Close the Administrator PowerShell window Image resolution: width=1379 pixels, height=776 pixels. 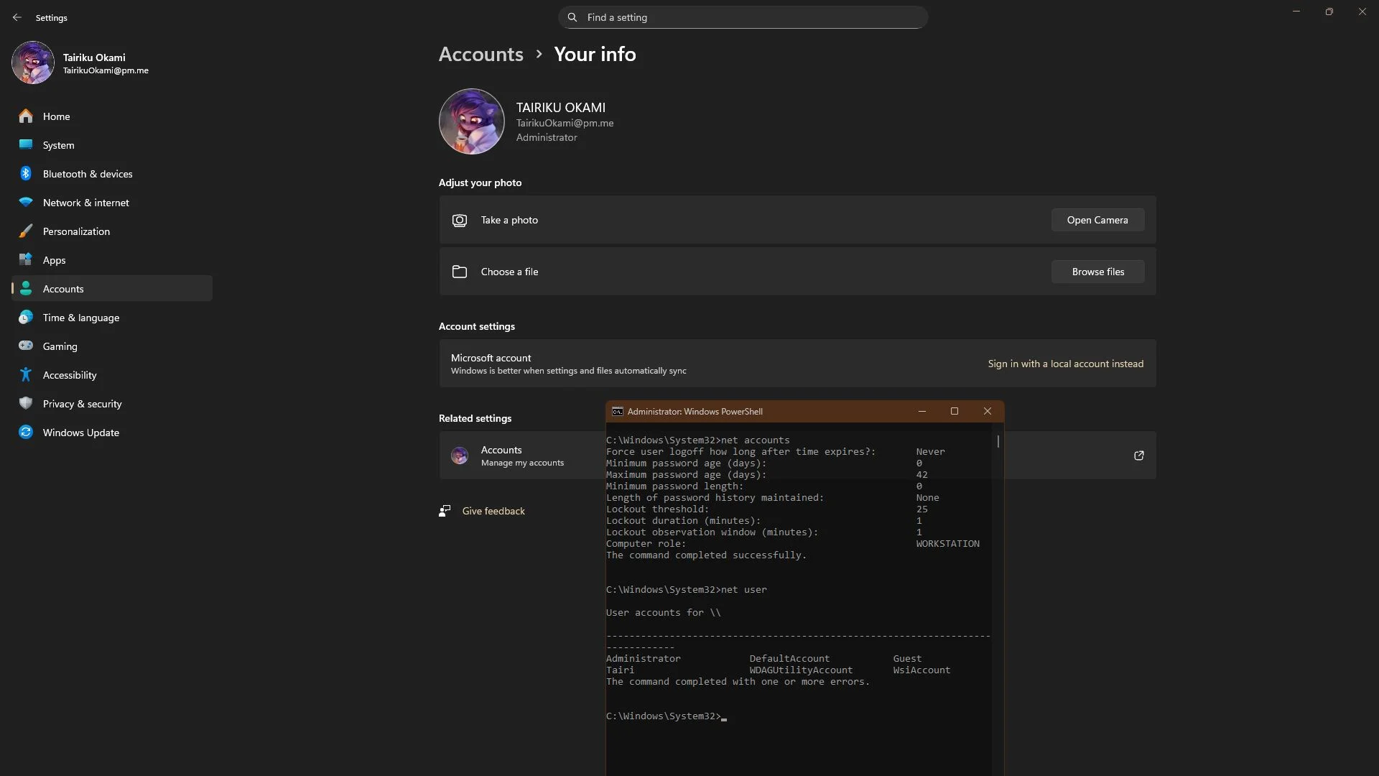coord(988,411)
